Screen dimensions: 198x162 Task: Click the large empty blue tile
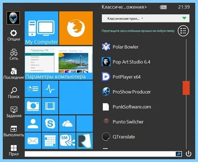coord(76,98)
